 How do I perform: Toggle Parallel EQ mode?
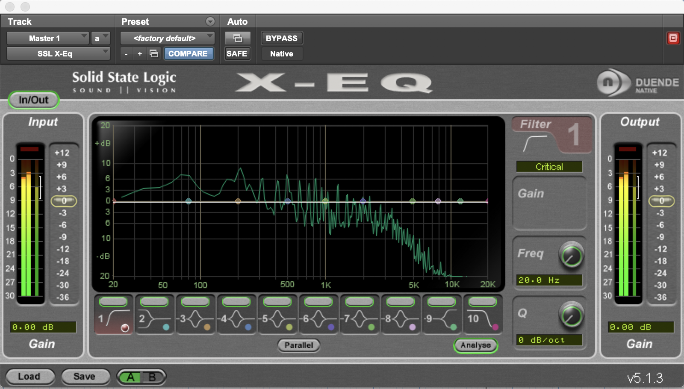click(x=299, y=345)
